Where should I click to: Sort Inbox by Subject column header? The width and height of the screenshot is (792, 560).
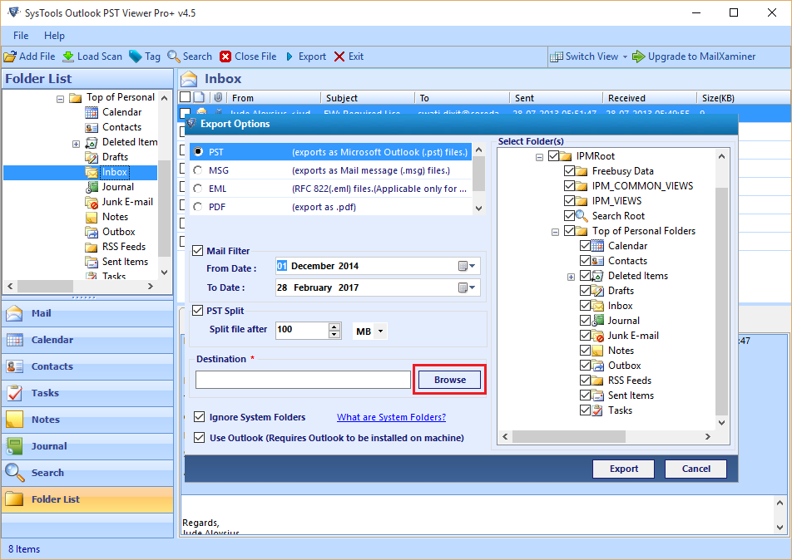pyautogui.click(x=367, y=98)
